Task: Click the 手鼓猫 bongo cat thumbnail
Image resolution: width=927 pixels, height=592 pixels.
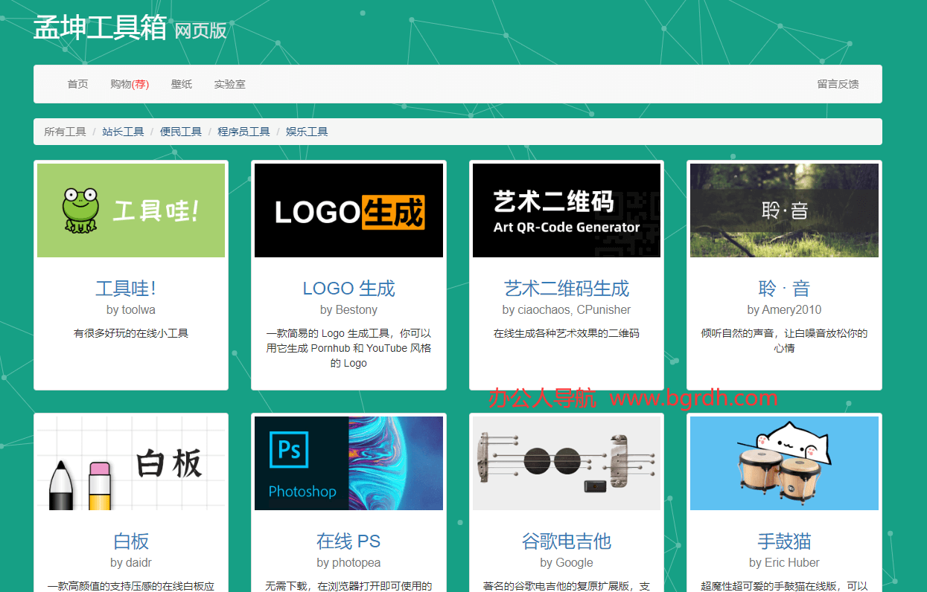Action: tap(783, 463)
